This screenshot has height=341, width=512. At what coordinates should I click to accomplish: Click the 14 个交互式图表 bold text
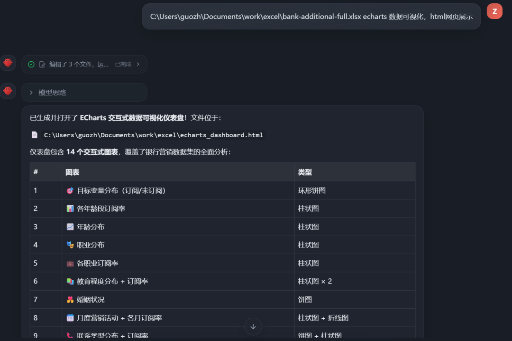tap(92, 152)
